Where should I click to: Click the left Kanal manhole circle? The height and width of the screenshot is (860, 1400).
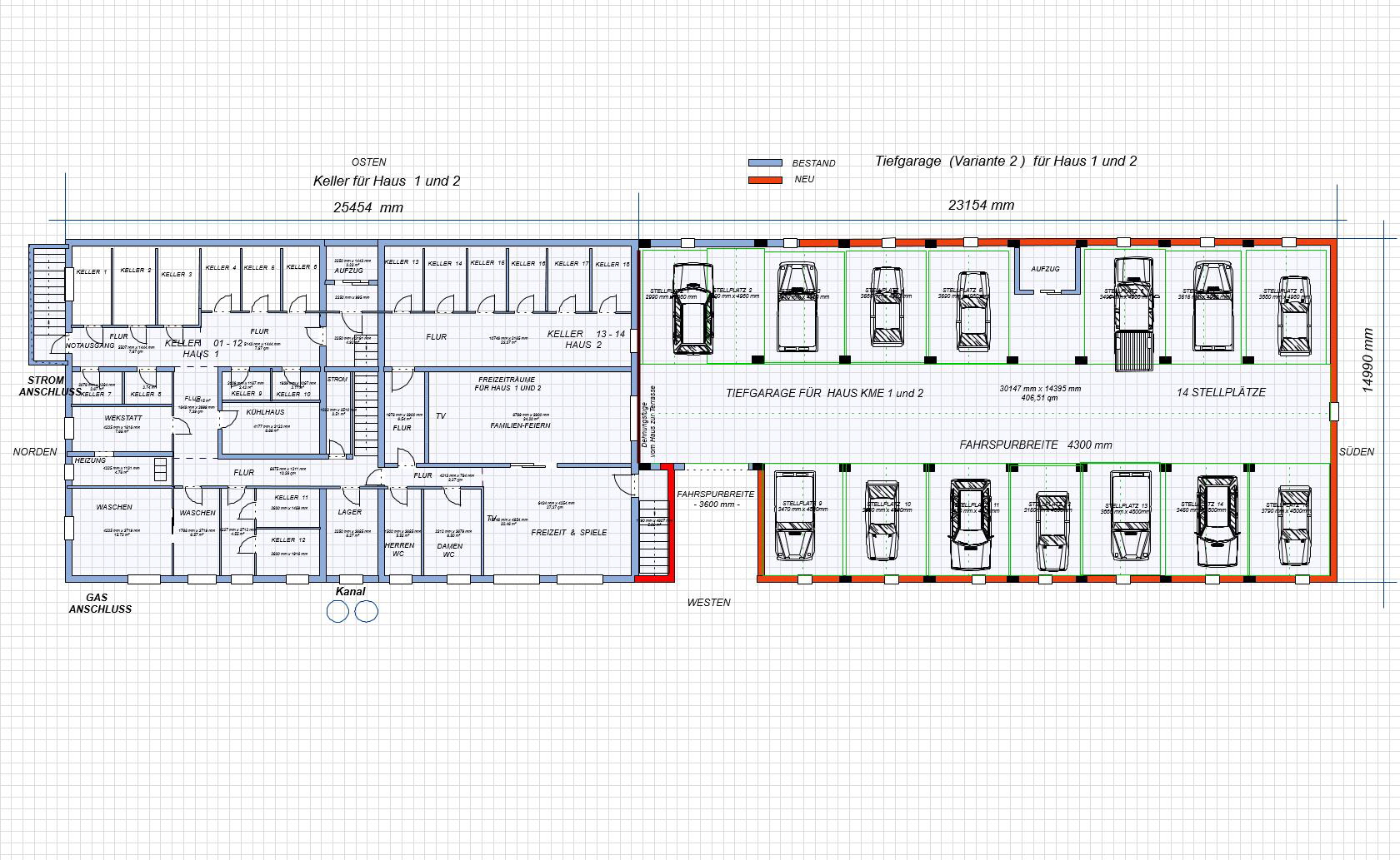pyautogui.click(x=338, y=612)
